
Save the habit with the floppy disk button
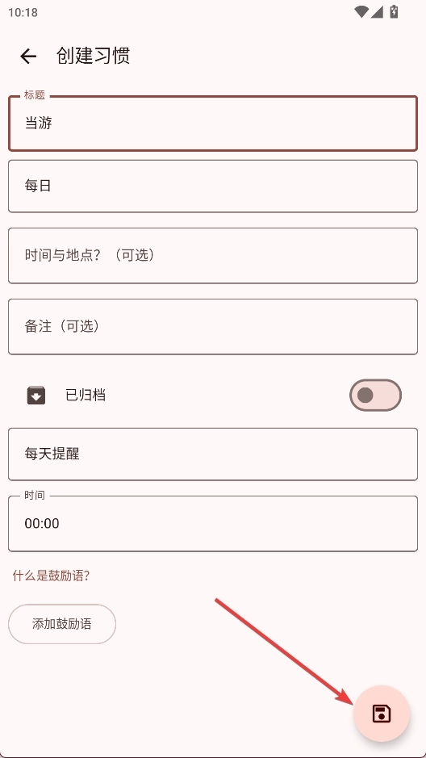click(382, 714)
